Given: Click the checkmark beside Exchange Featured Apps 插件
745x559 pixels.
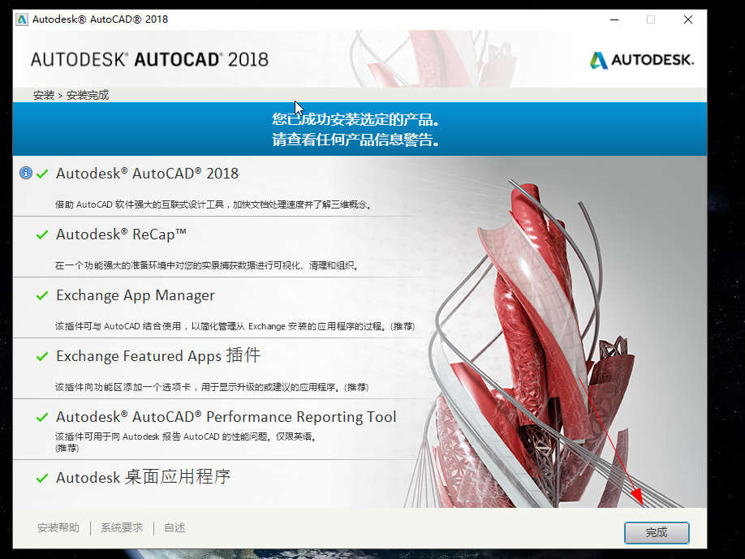Looking at the screenshot, I should [x=43, y=356].
